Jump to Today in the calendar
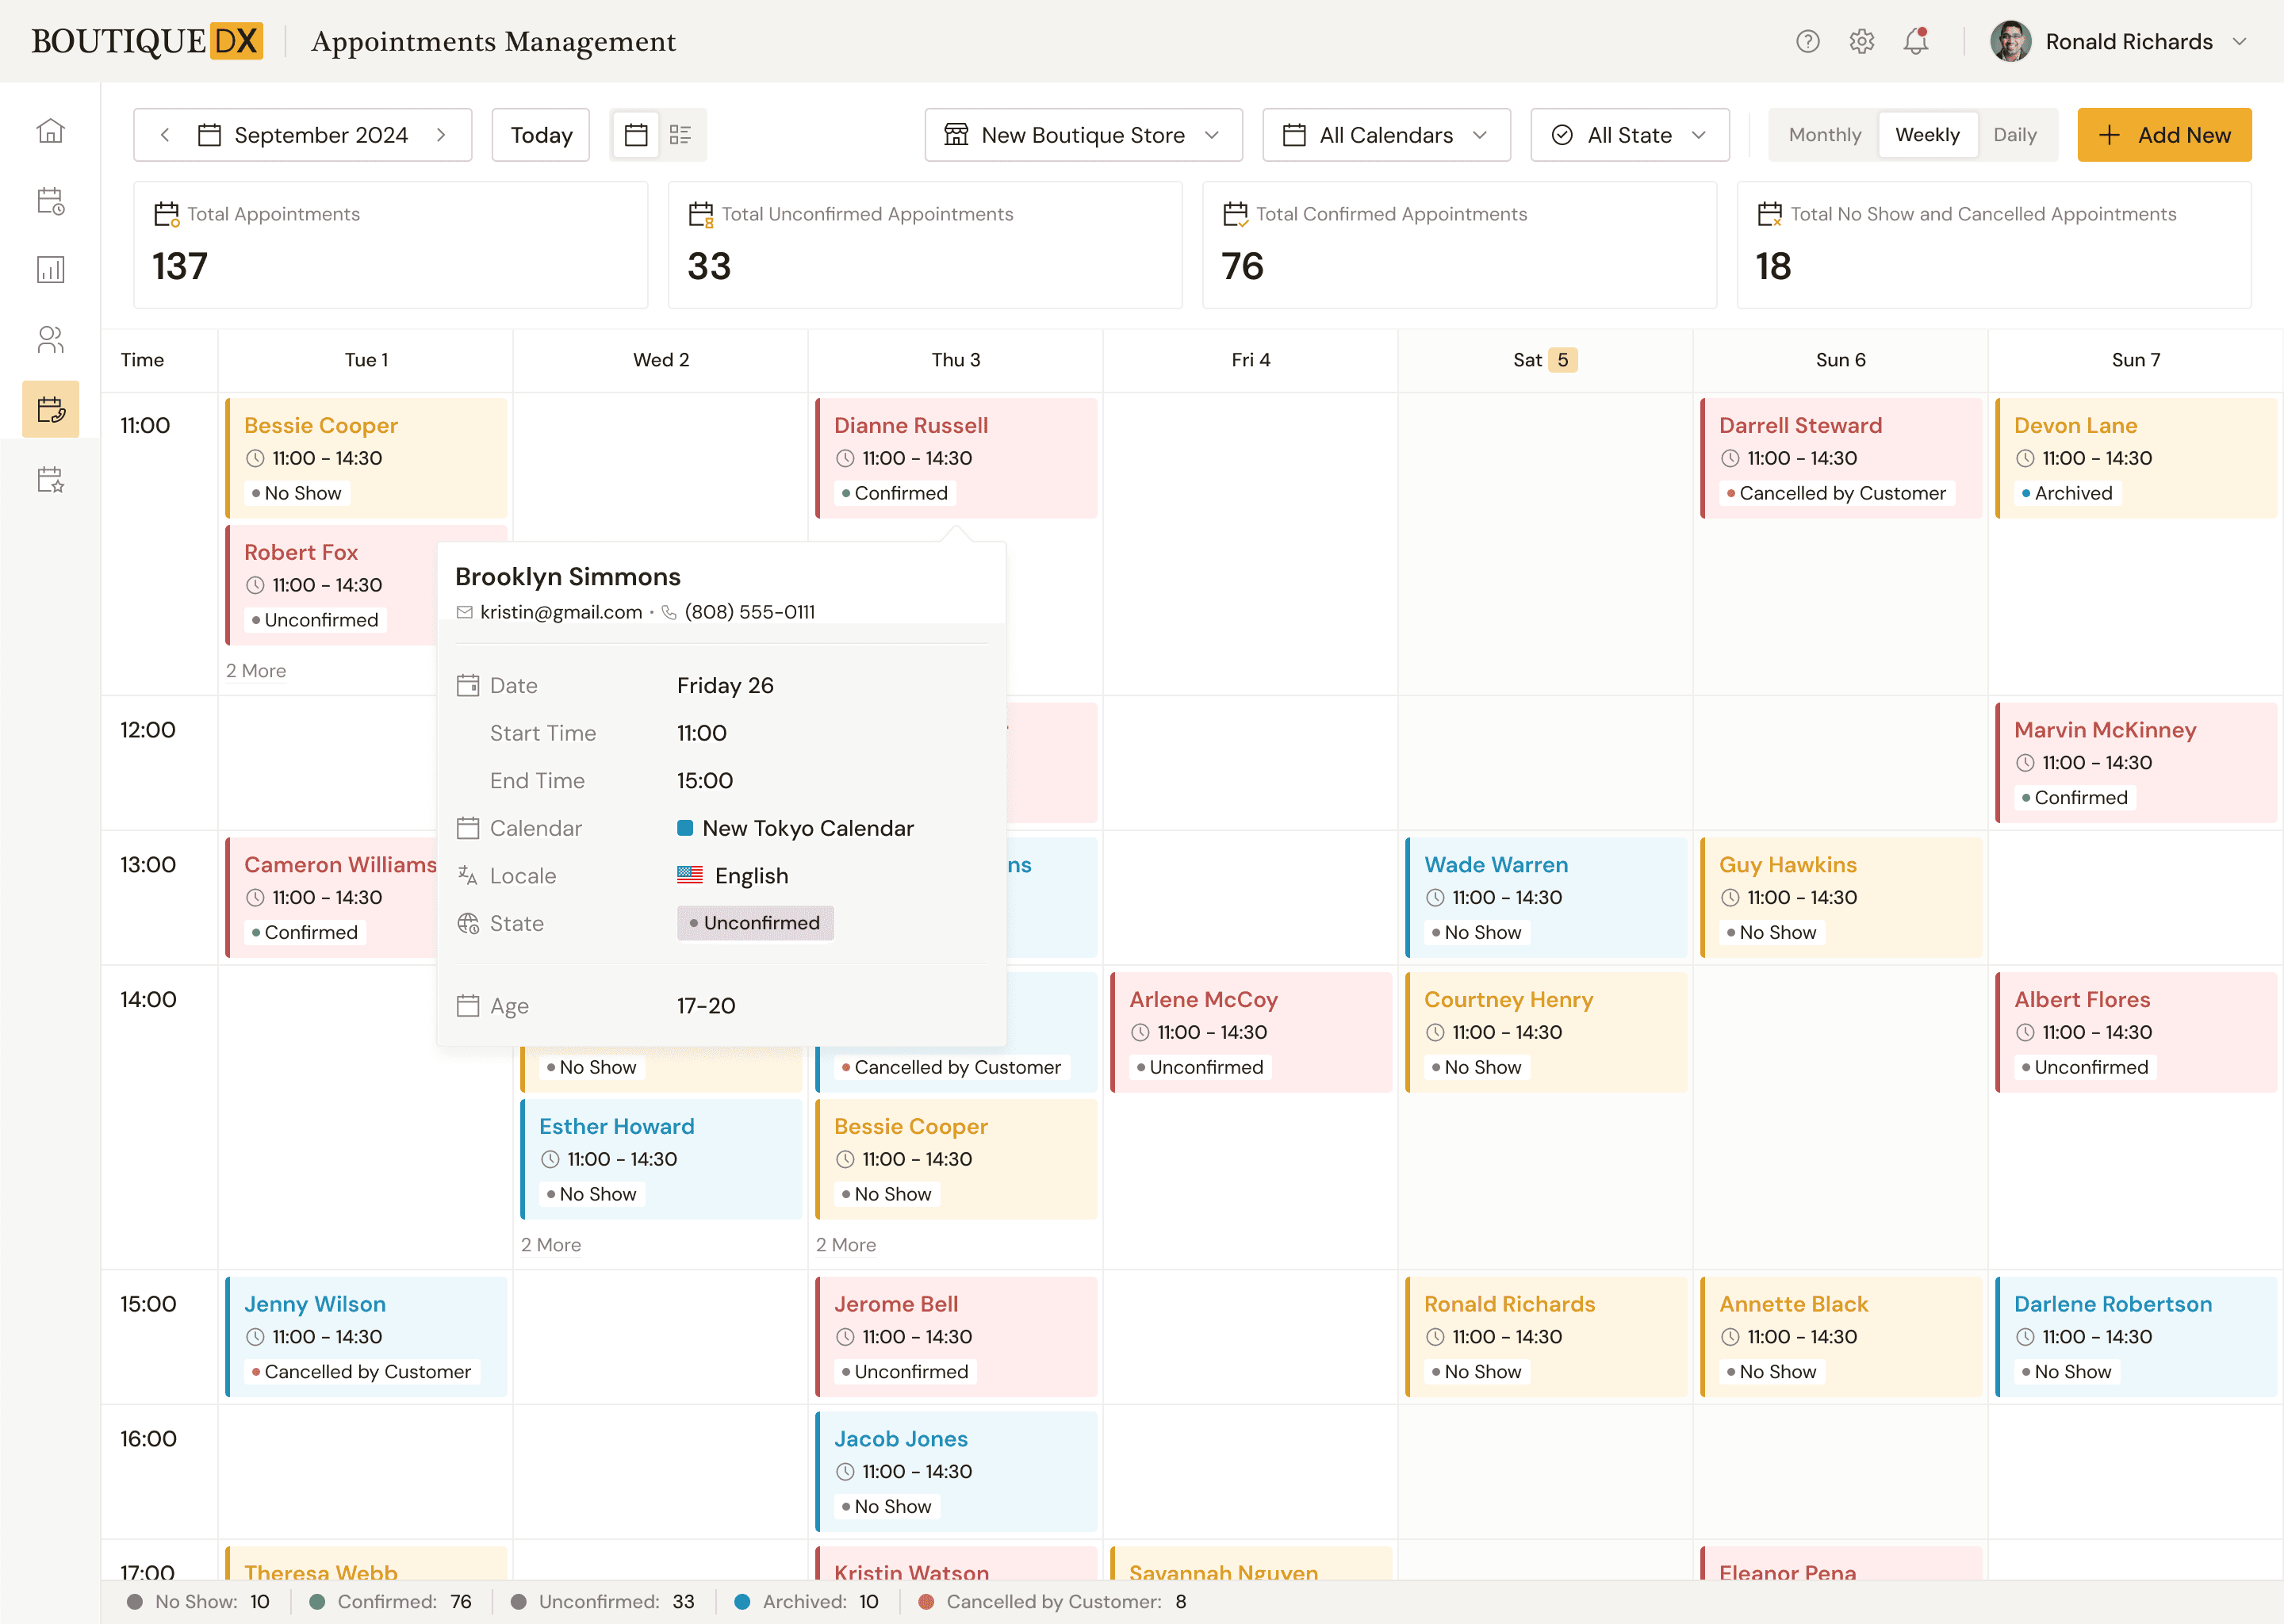Screen dimensions: 2284x1624 click(540, 134)
